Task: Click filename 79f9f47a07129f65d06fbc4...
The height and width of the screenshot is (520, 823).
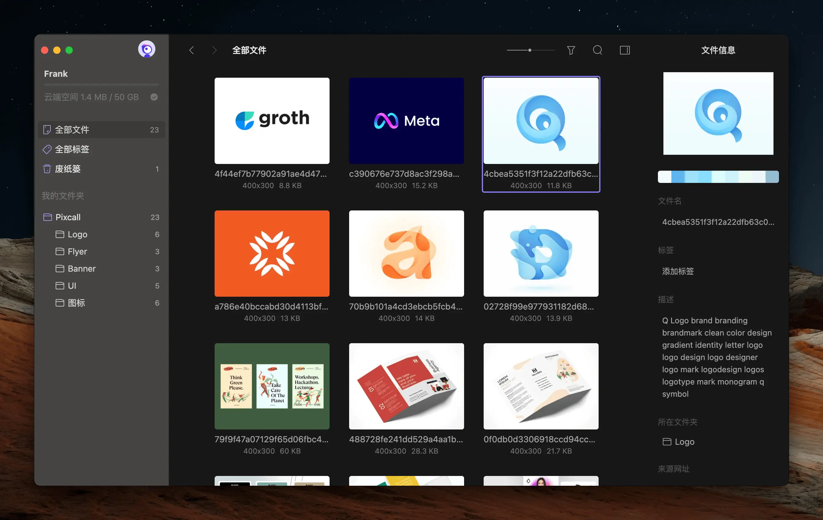Action: (272, 439)
